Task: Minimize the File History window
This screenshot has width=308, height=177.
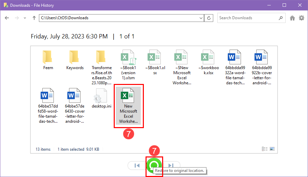Action: [x=269, y=5]
